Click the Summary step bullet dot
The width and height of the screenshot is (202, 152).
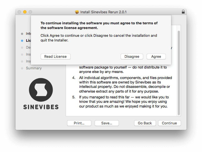tap(22, 68)
